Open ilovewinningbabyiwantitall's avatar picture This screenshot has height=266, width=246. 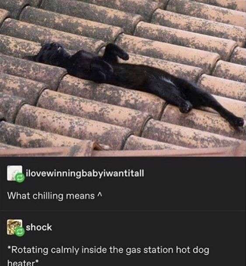[14, 173]
